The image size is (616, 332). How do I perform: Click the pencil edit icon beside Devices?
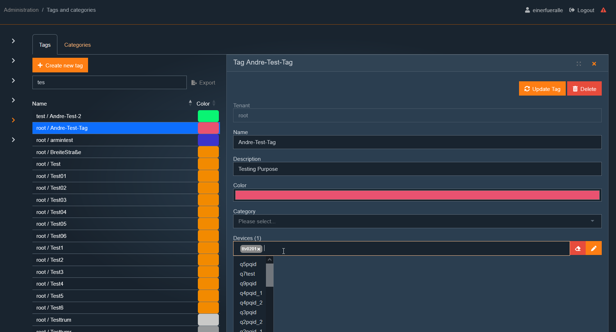tap(594, 249)
